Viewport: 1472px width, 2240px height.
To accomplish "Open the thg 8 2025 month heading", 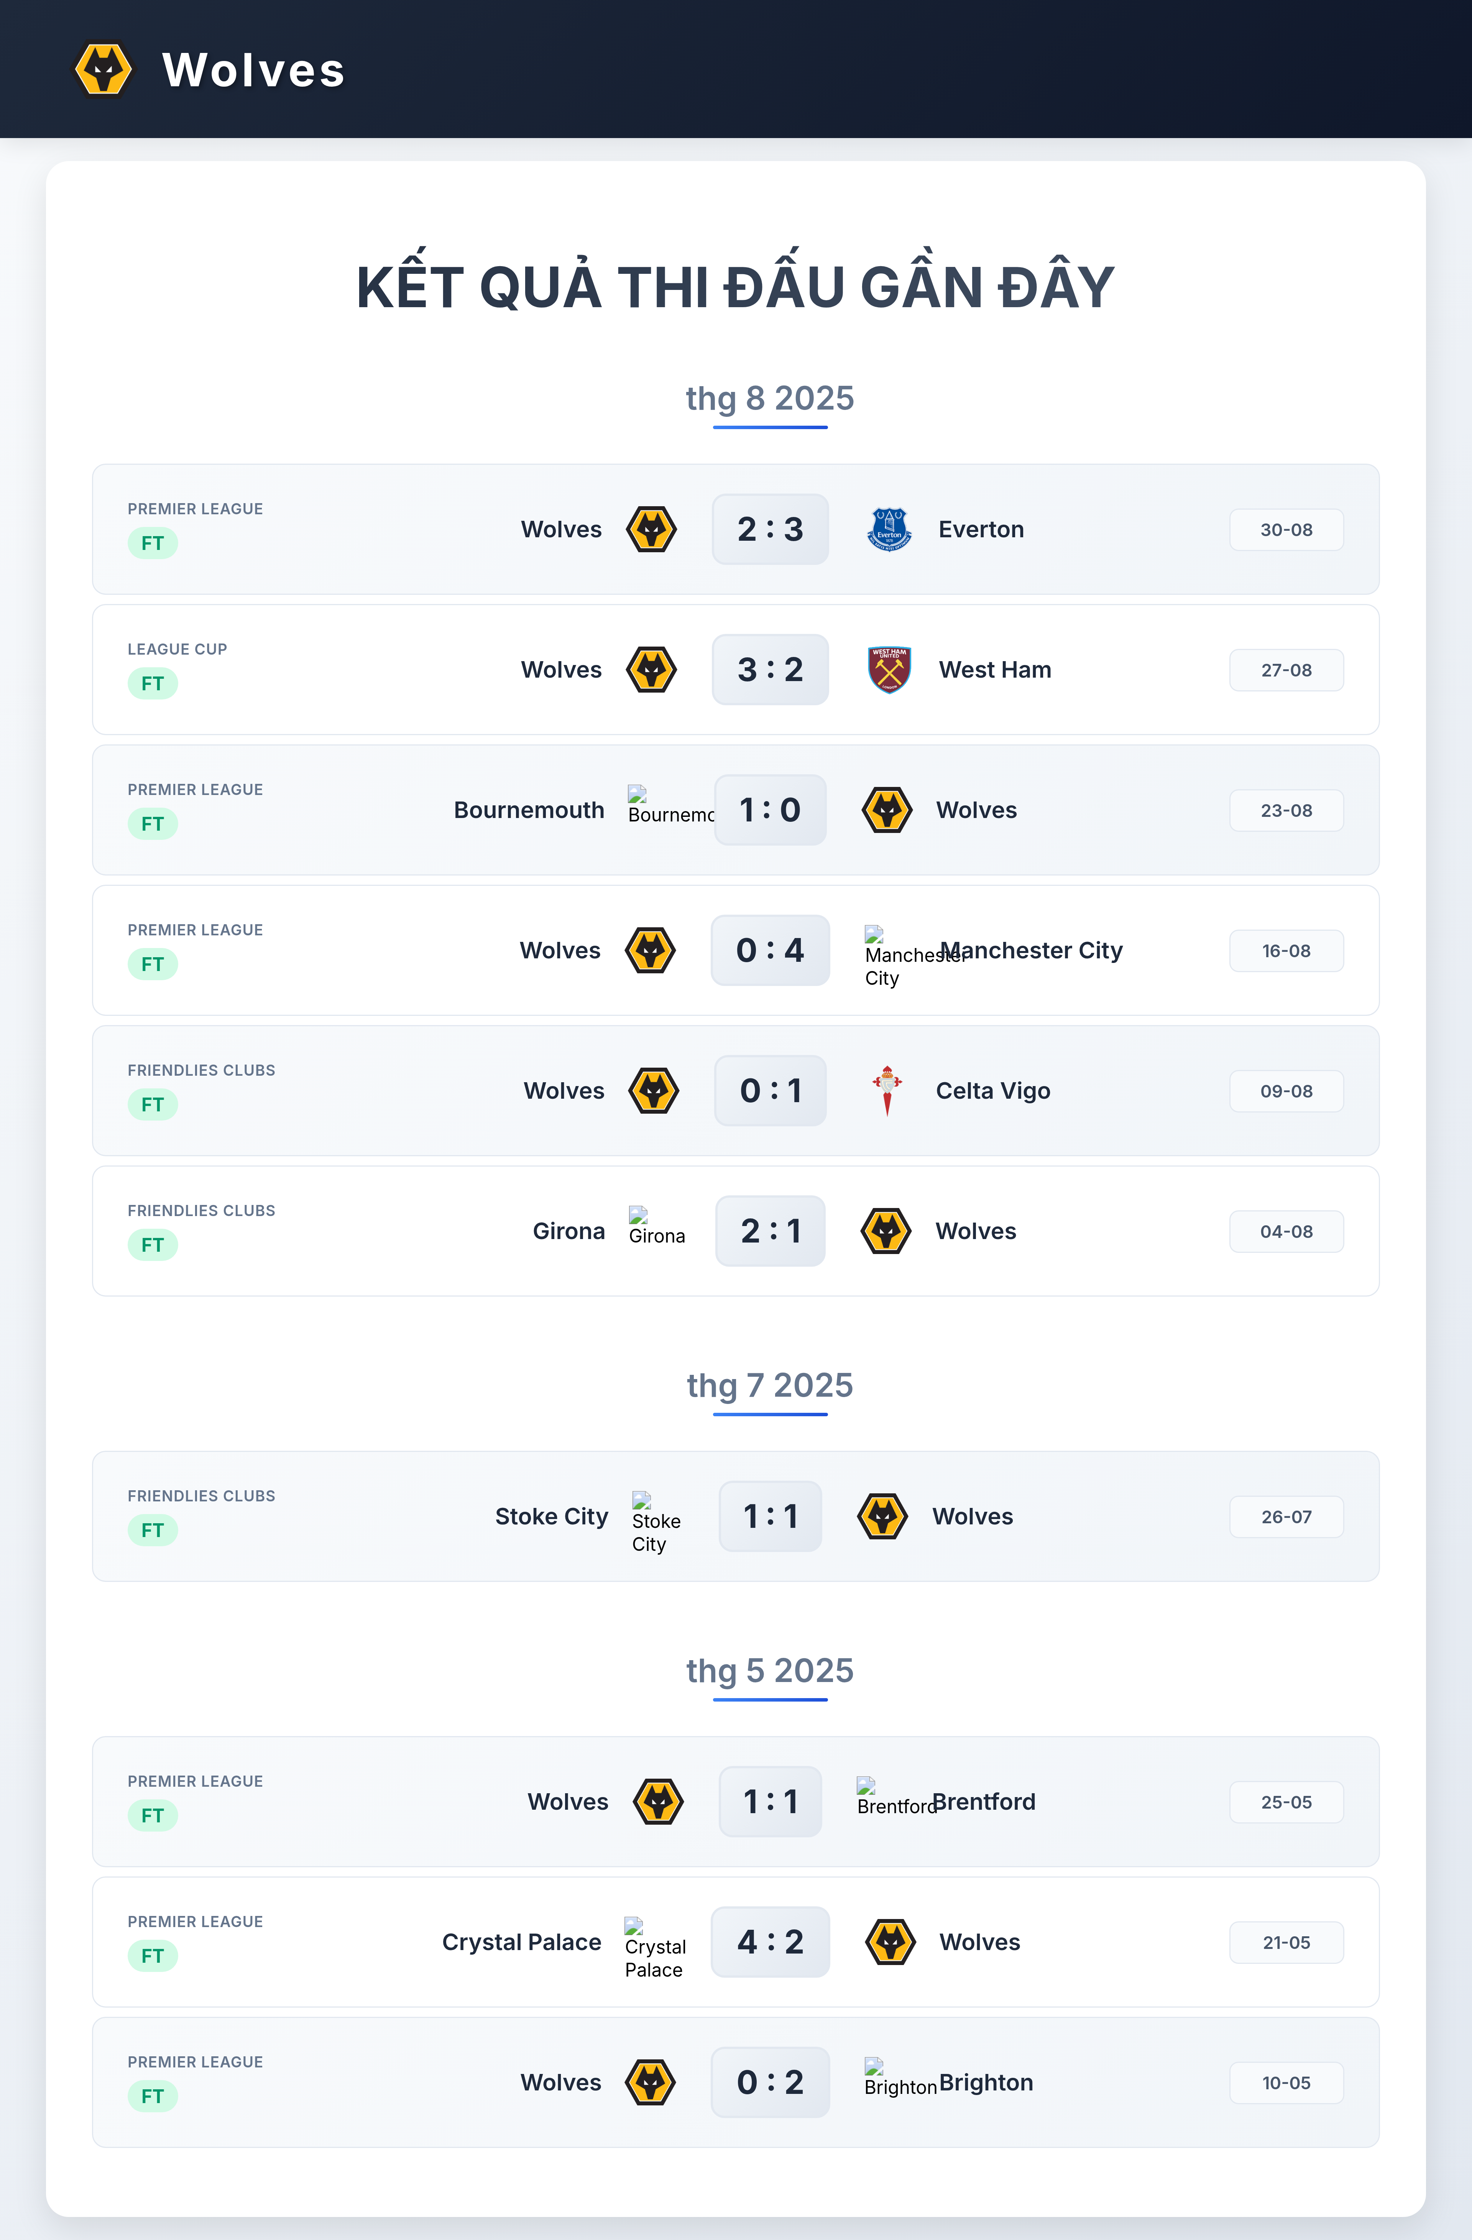I will 769,398.
